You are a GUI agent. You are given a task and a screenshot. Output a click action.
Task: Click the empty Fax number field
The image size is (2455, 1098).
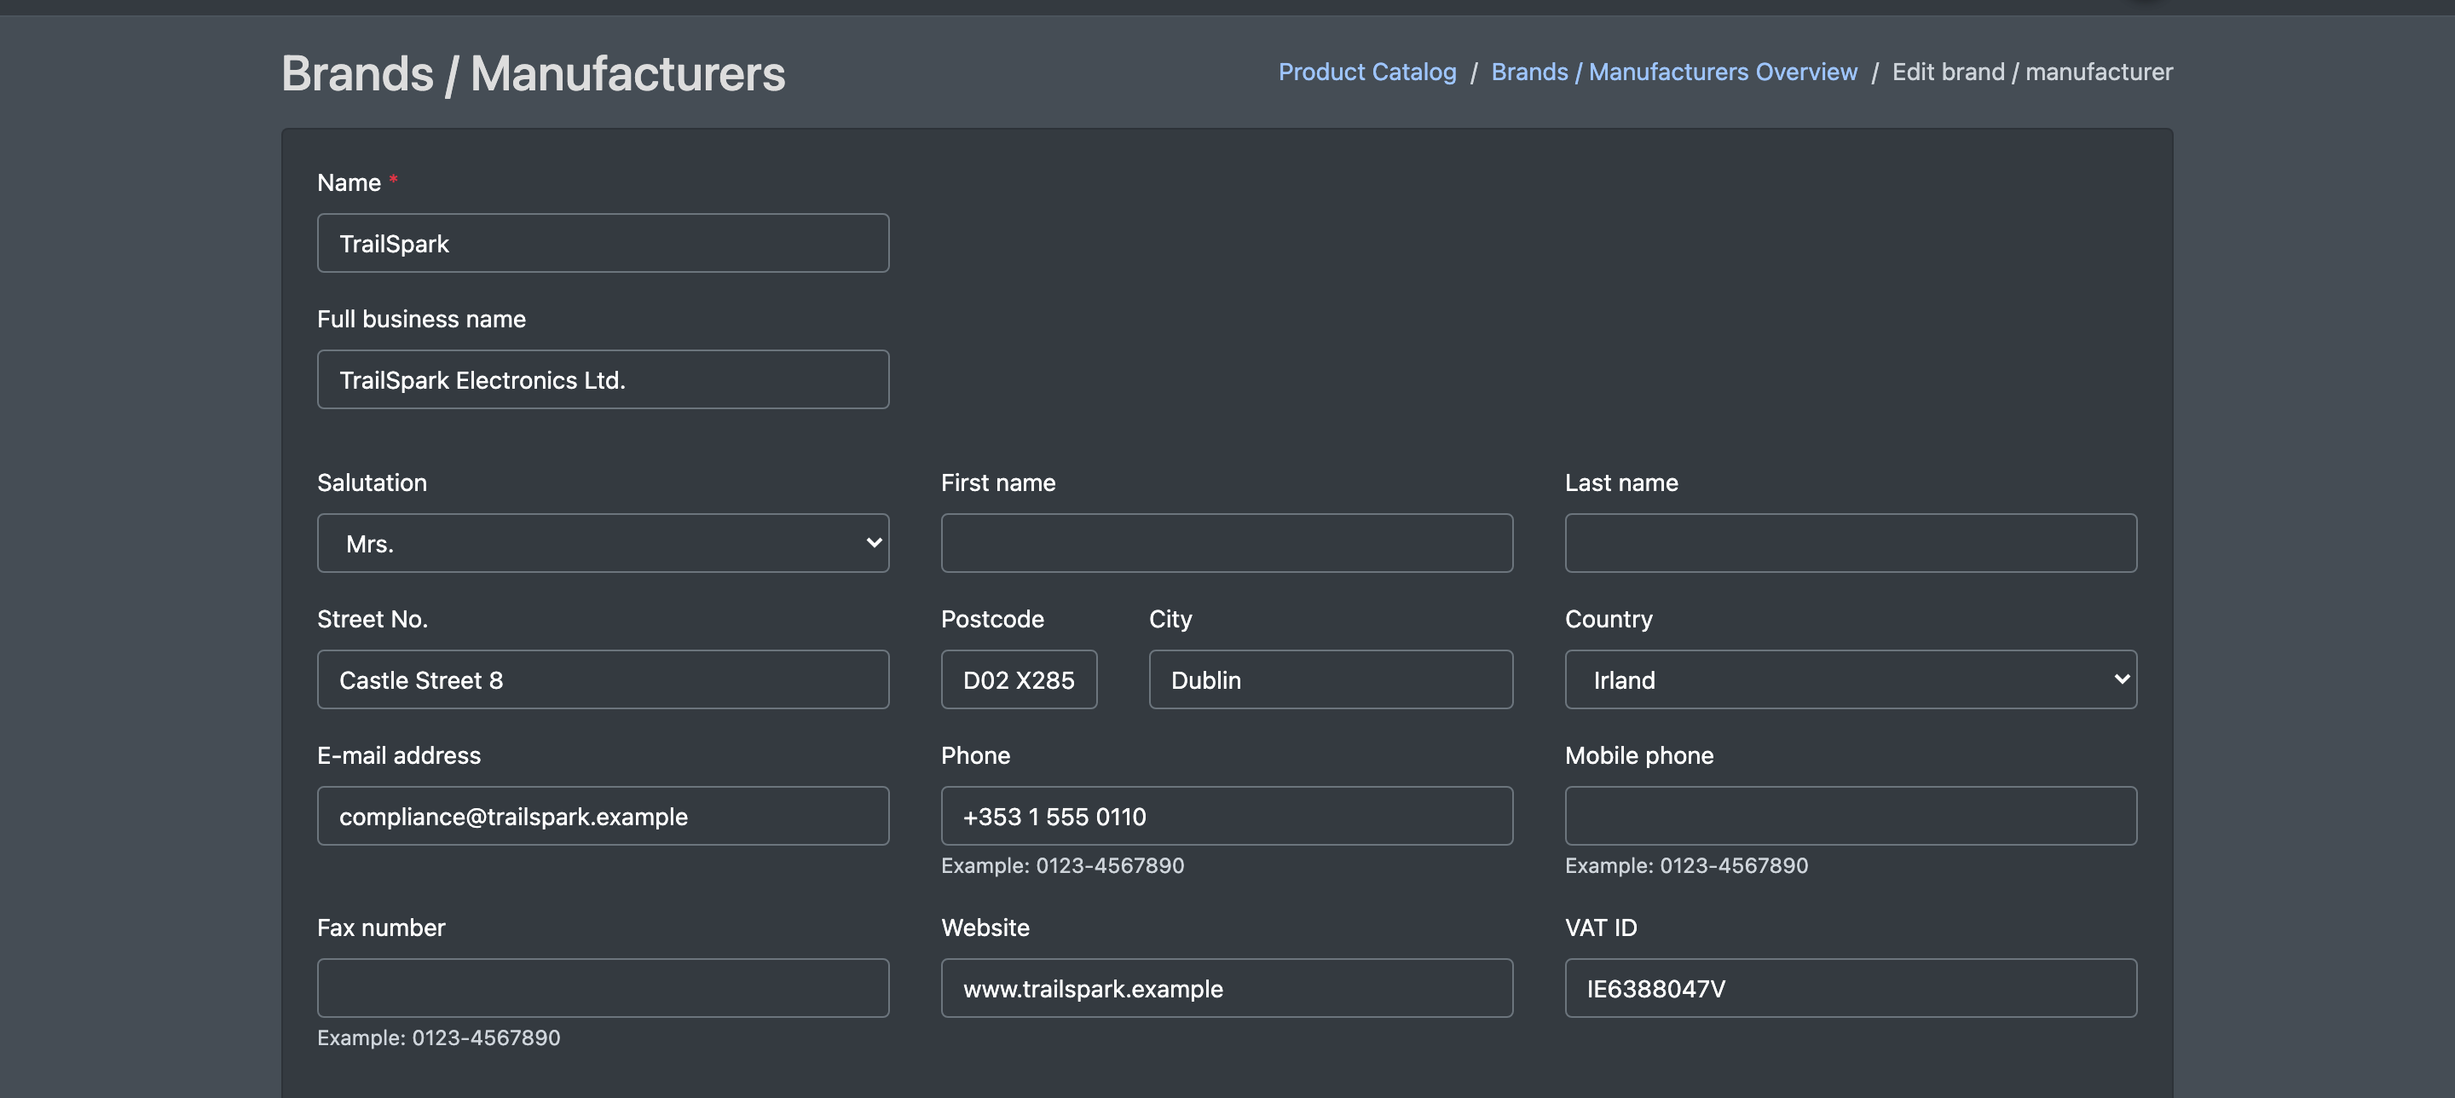[603, 987]
